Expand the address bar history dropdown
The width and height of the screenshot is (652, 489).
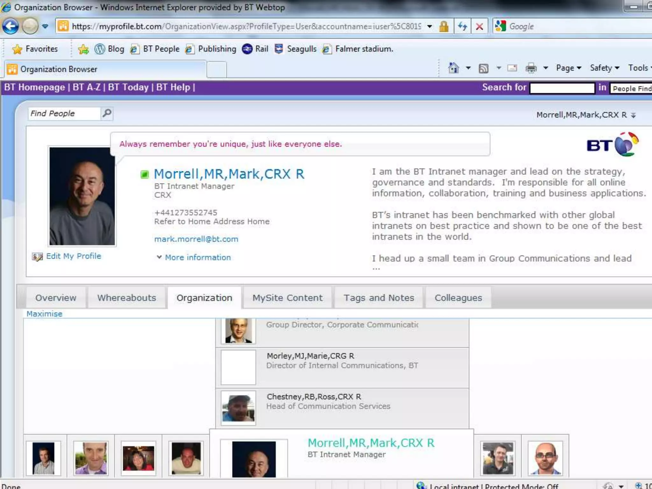[x=429, y=26]
